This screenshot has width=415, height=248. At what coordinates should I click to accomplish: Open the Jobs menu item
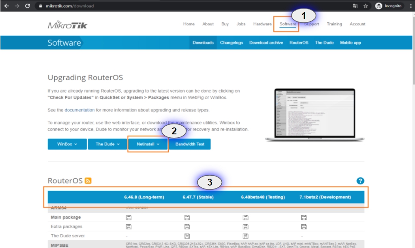(241, 24)
